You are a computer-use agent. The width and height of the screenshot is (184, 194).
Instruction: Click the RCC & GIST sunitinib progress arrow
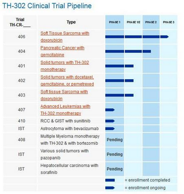[110, 121]
